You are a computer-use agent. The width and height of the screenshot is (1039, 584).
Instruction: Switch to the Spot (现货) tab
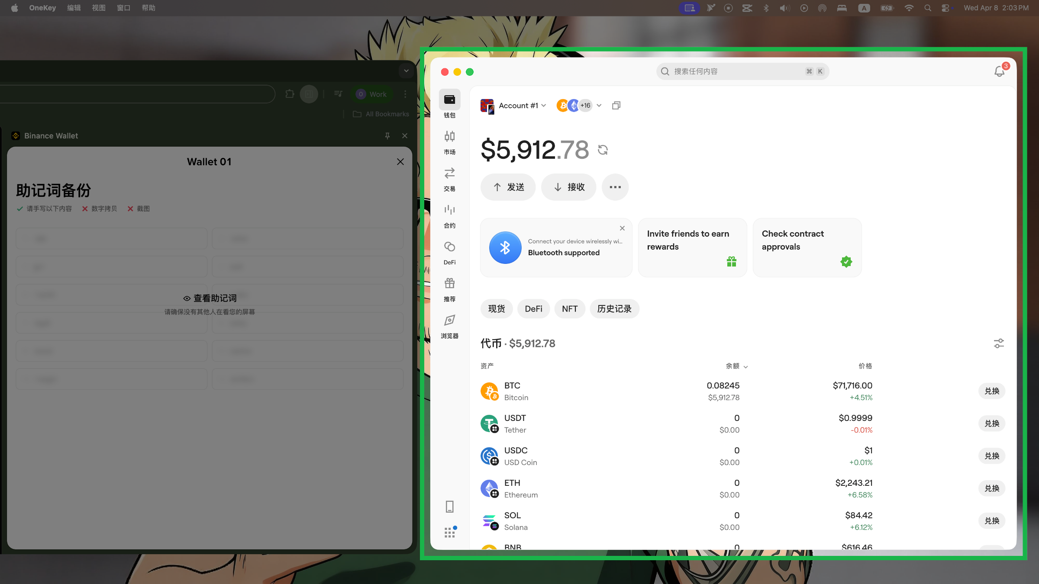(497, 309)
